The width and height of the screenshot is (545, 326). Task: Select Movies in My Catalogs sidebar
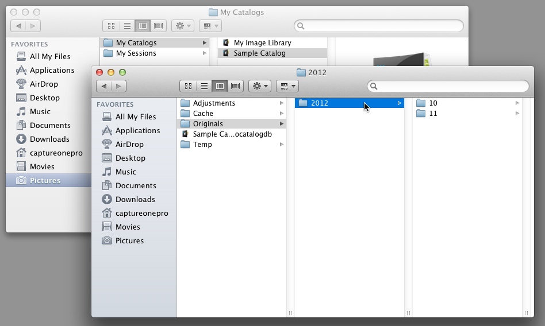(49, 166)
